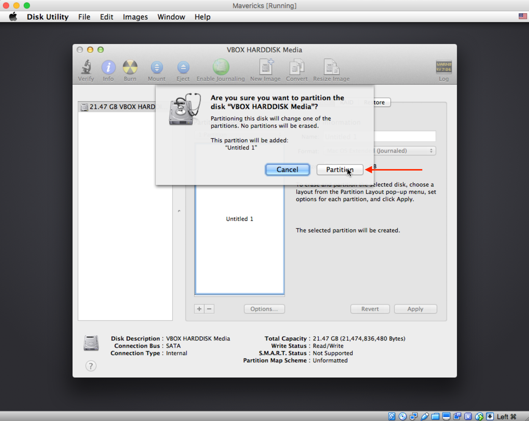Click the Eject toolbar icon
This screenshot has width=529, height=421.
click(183, 68)
